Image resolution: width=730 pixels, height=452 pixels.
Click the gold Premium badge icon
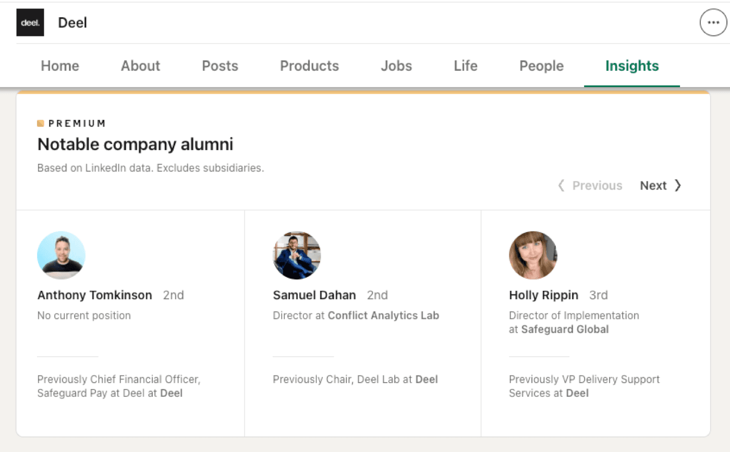click(41, 124)
